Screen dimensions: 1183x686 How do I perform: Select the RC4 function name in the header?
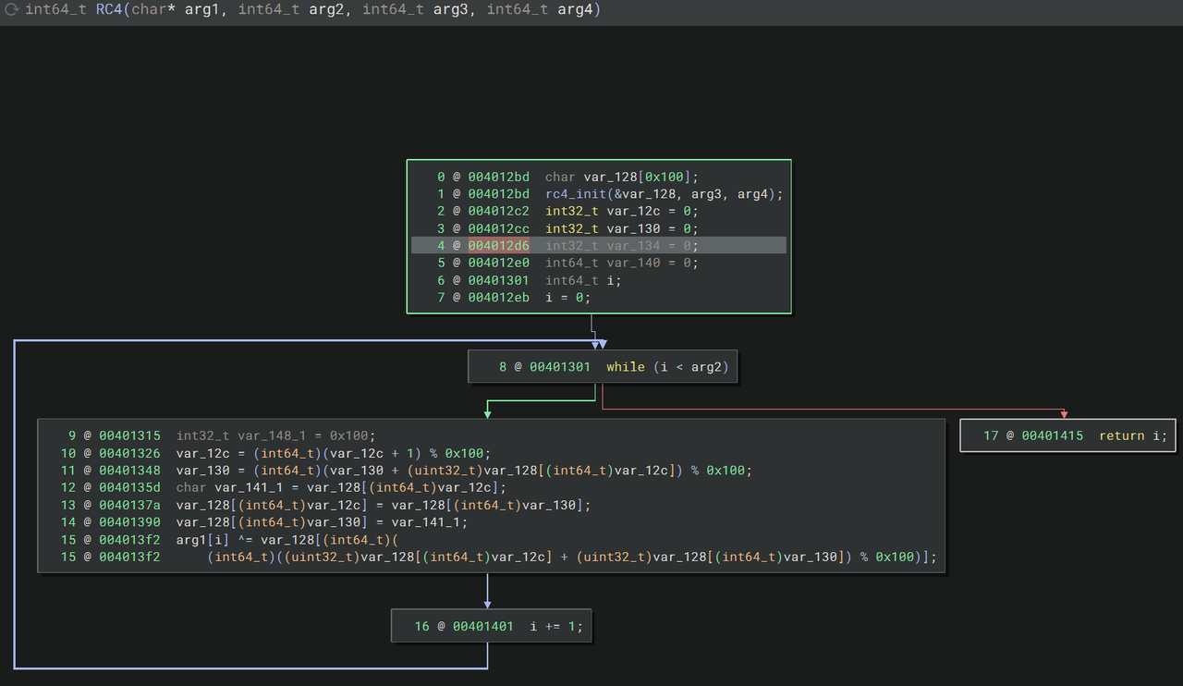pyautogui.click(x=109, y=10)
